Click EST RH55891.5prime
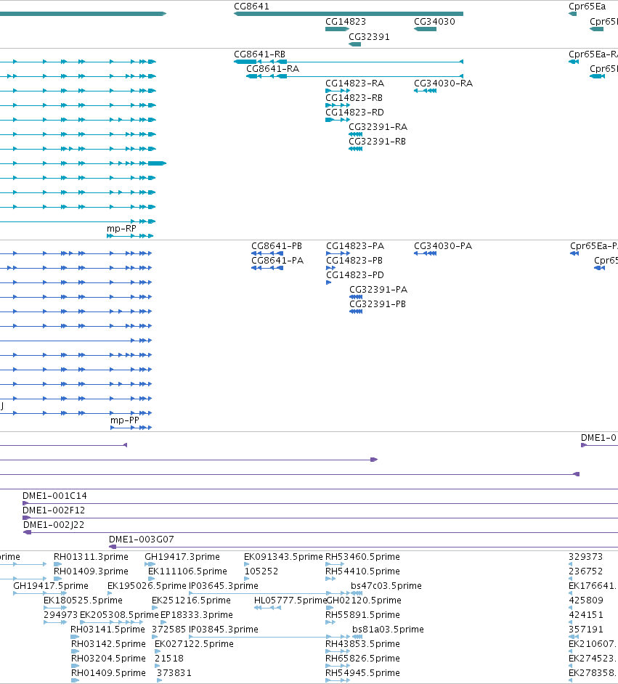 [x=362, y=615]
